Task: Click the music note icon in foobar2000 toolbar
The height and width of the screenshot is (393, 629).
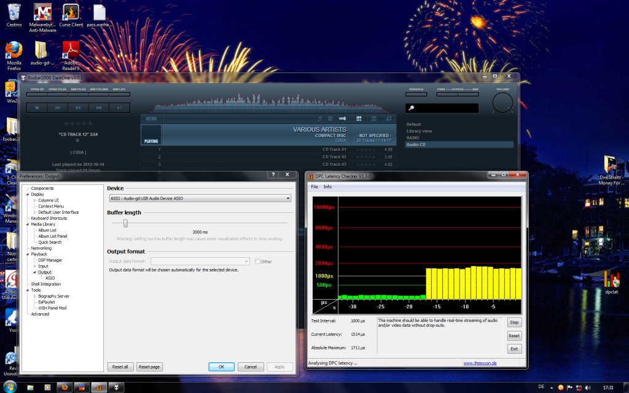Action: coord(319,119)
